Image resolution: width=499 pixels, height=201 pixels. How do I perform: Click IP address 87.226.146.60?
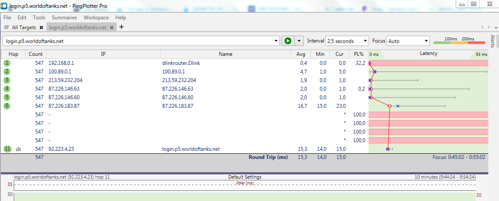pos(64,97)
